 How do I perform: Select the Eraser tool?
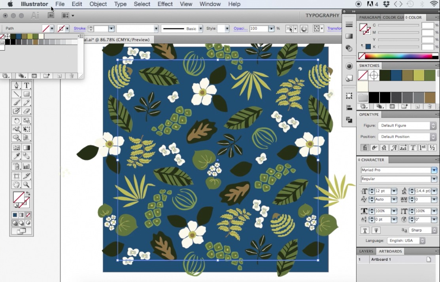coord(26,111)
